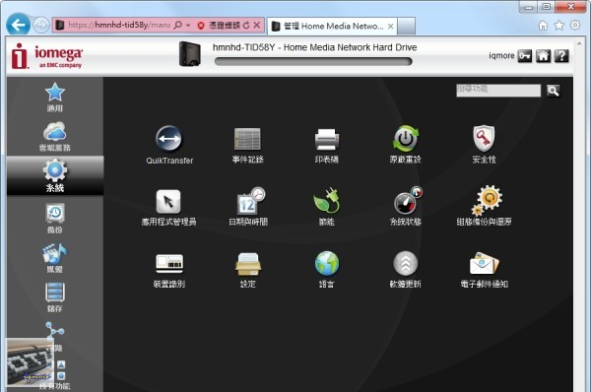Open the 印表機 printer settings

(x=327, y=145)
